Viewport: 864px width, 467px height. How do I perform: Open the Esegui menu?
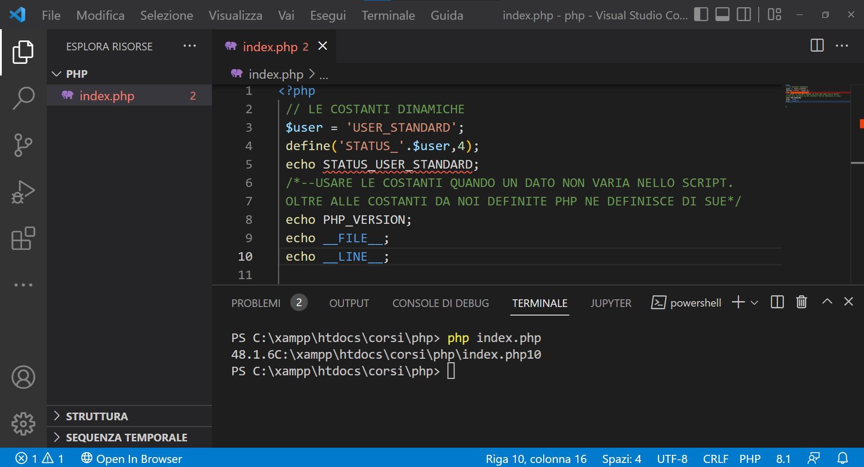[328, 15]
